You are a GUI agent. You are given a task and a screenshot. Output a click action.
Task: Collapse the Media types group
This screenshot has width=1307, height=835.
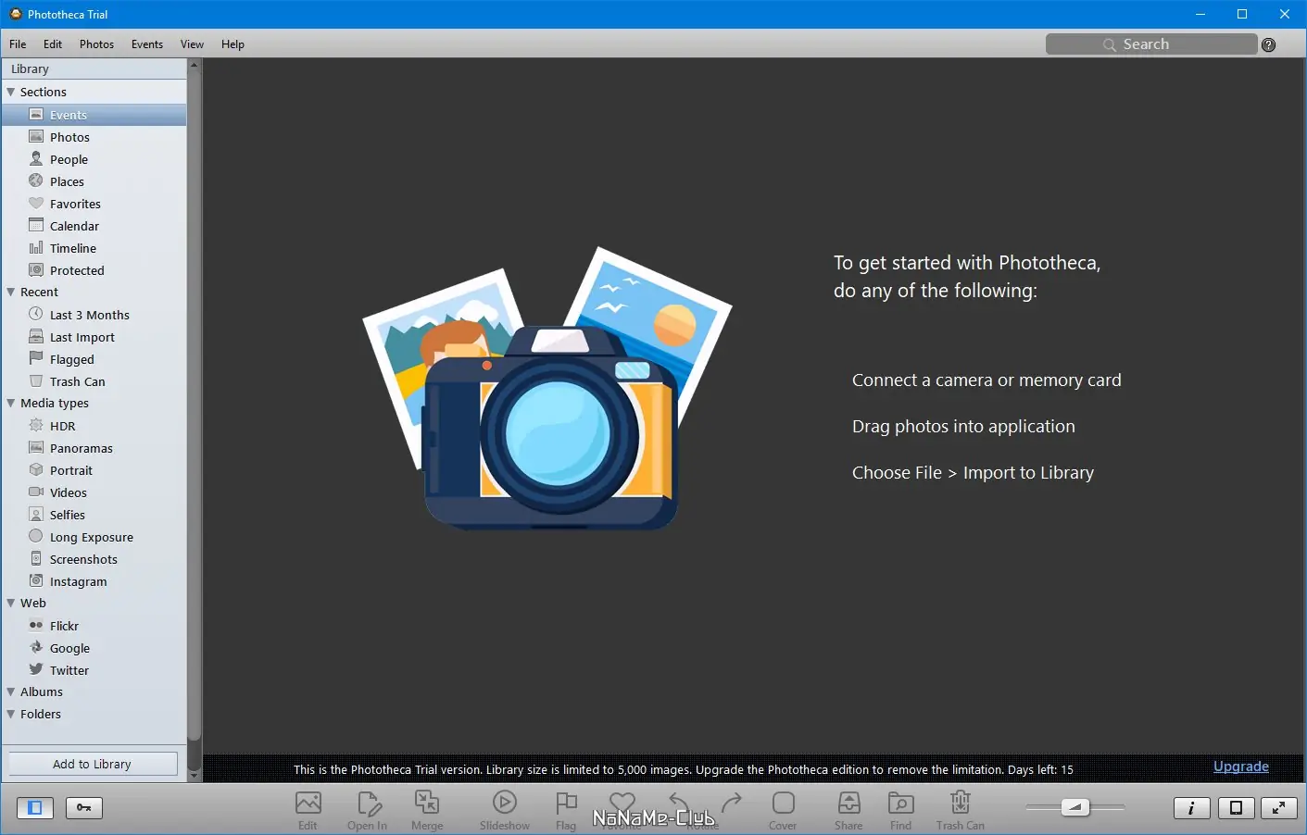(x=11, y=403)
